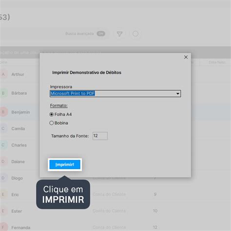Screen dimensions: 231x231
Task: Click the Imprimir! button
Action: click(65, 165)
